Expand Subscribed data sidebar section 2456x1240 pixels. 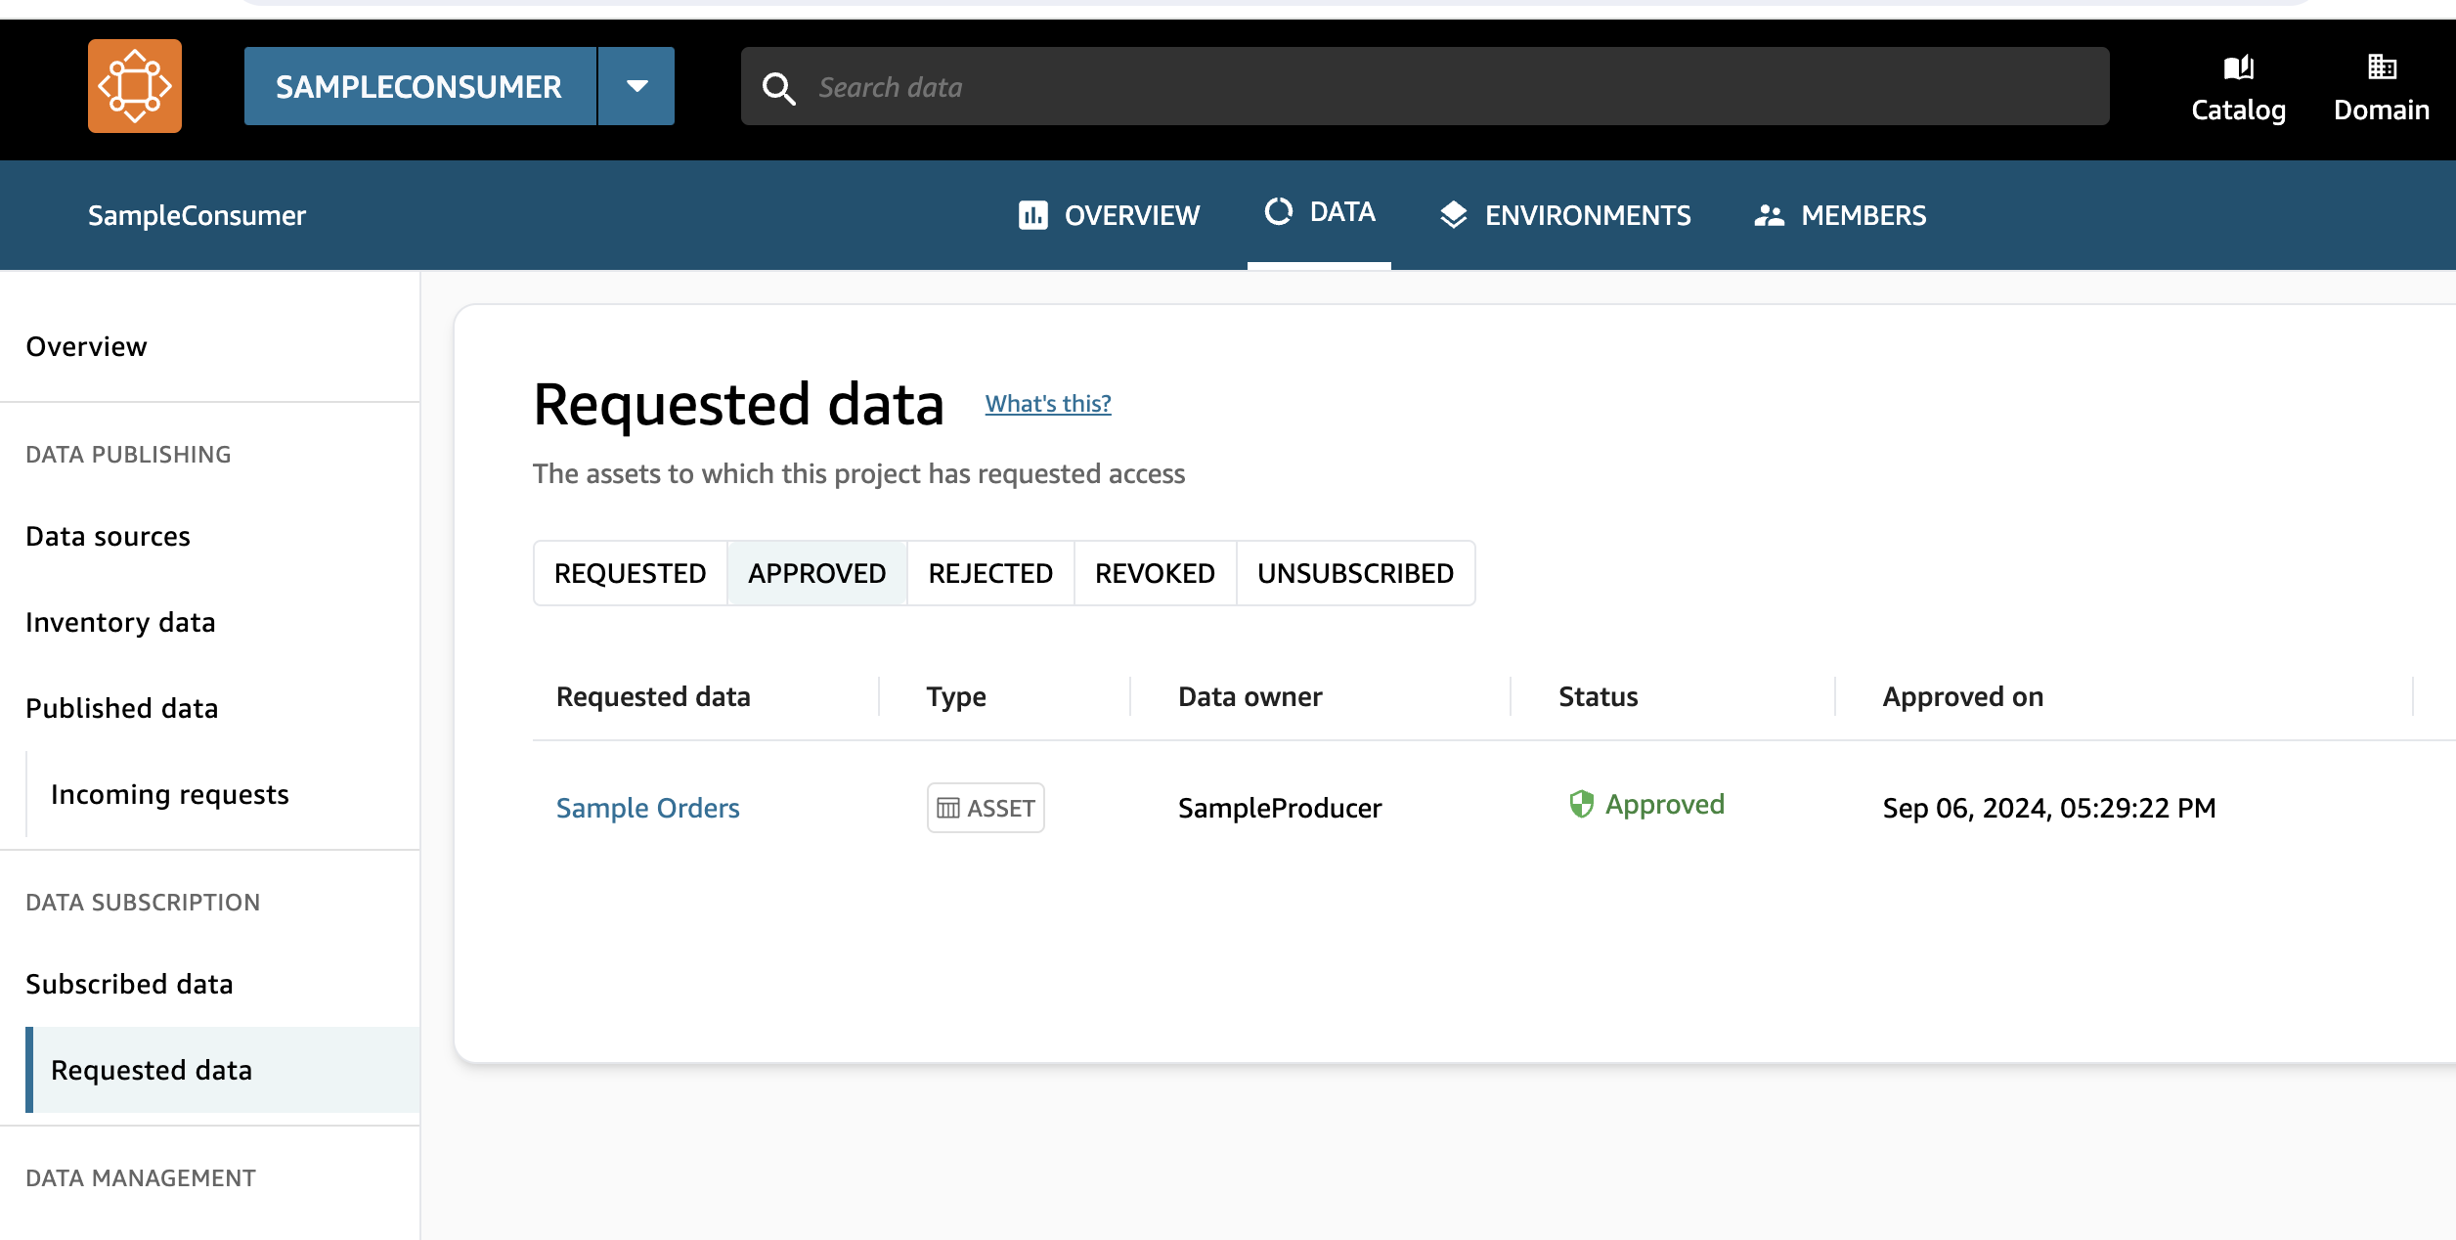tap(128, 982)
